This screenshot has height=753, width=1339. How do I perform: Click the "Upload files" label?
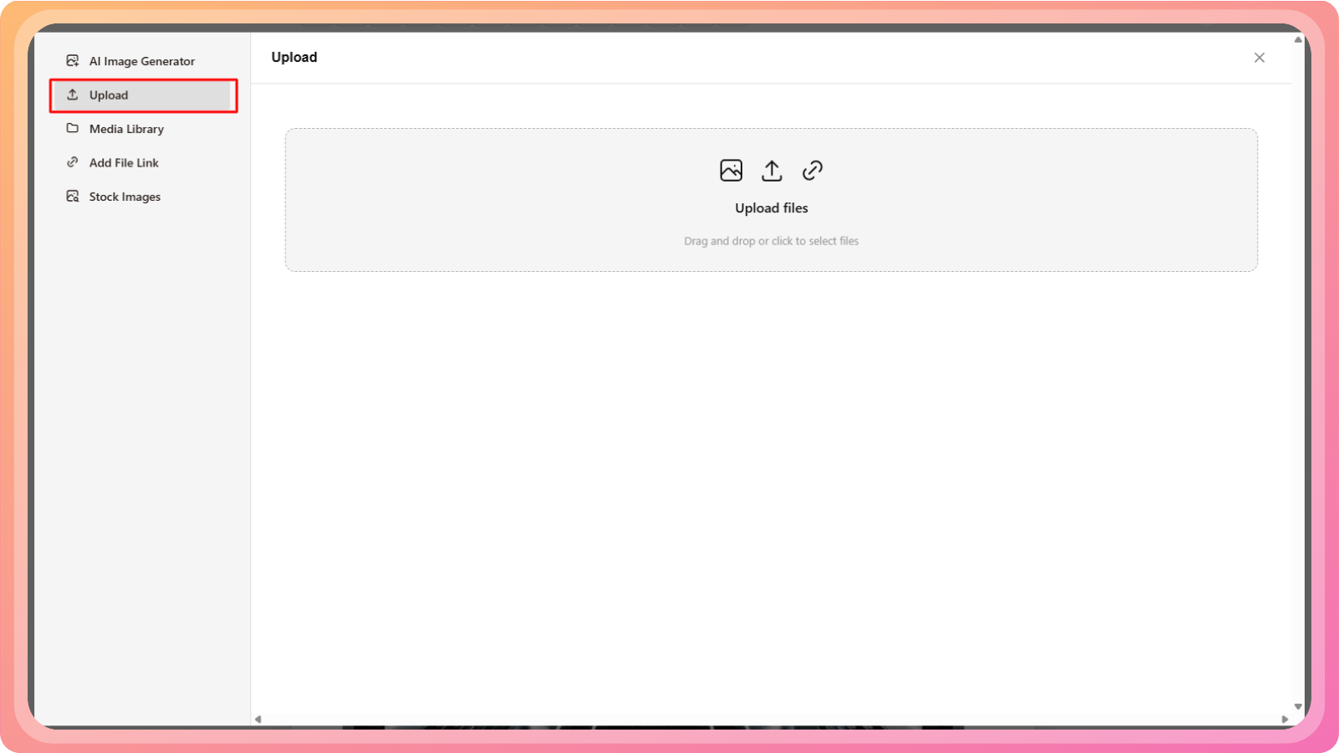click(x=771, y=208)
